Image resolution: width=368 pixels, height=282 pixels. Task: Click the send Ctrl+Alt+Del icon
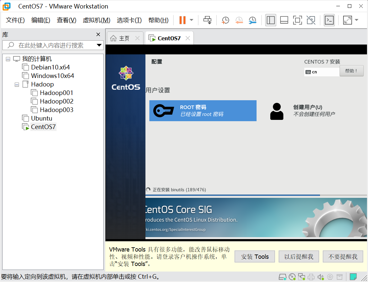(207, 20)
